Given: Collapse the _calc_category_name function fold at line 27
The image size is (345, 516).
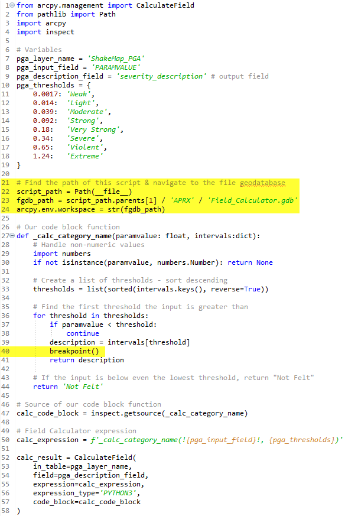Looking at the screenshot, I should pyautogui.click(x=12, y=236).
